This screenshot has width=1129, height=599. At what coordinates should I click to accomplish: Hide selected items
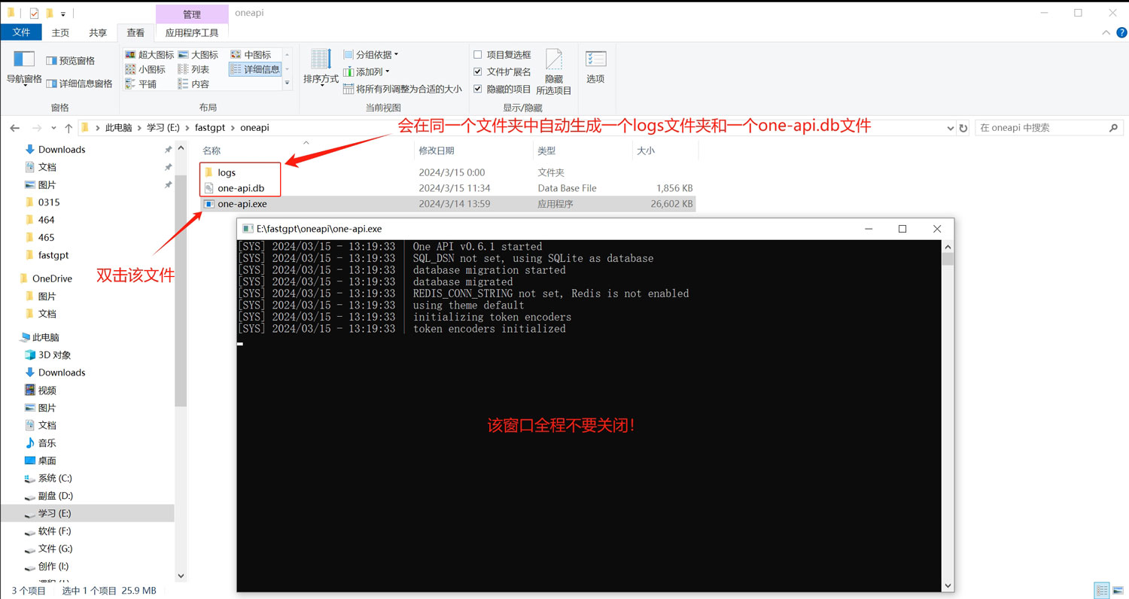tap(554, 72)
